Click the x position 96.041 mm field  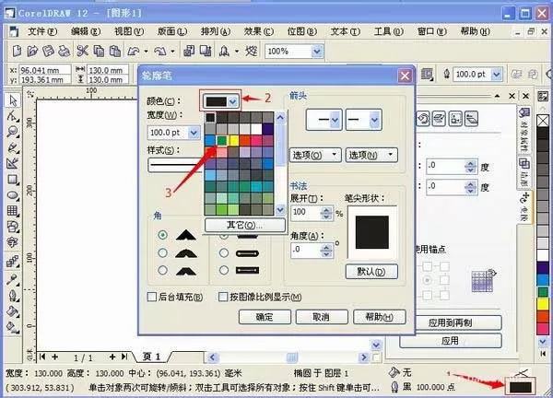(44, 70)
